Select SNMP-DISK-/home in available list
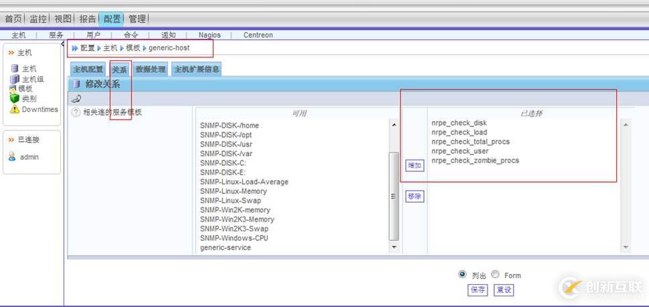This screenshot has width=649, height=307. (229, 125)
